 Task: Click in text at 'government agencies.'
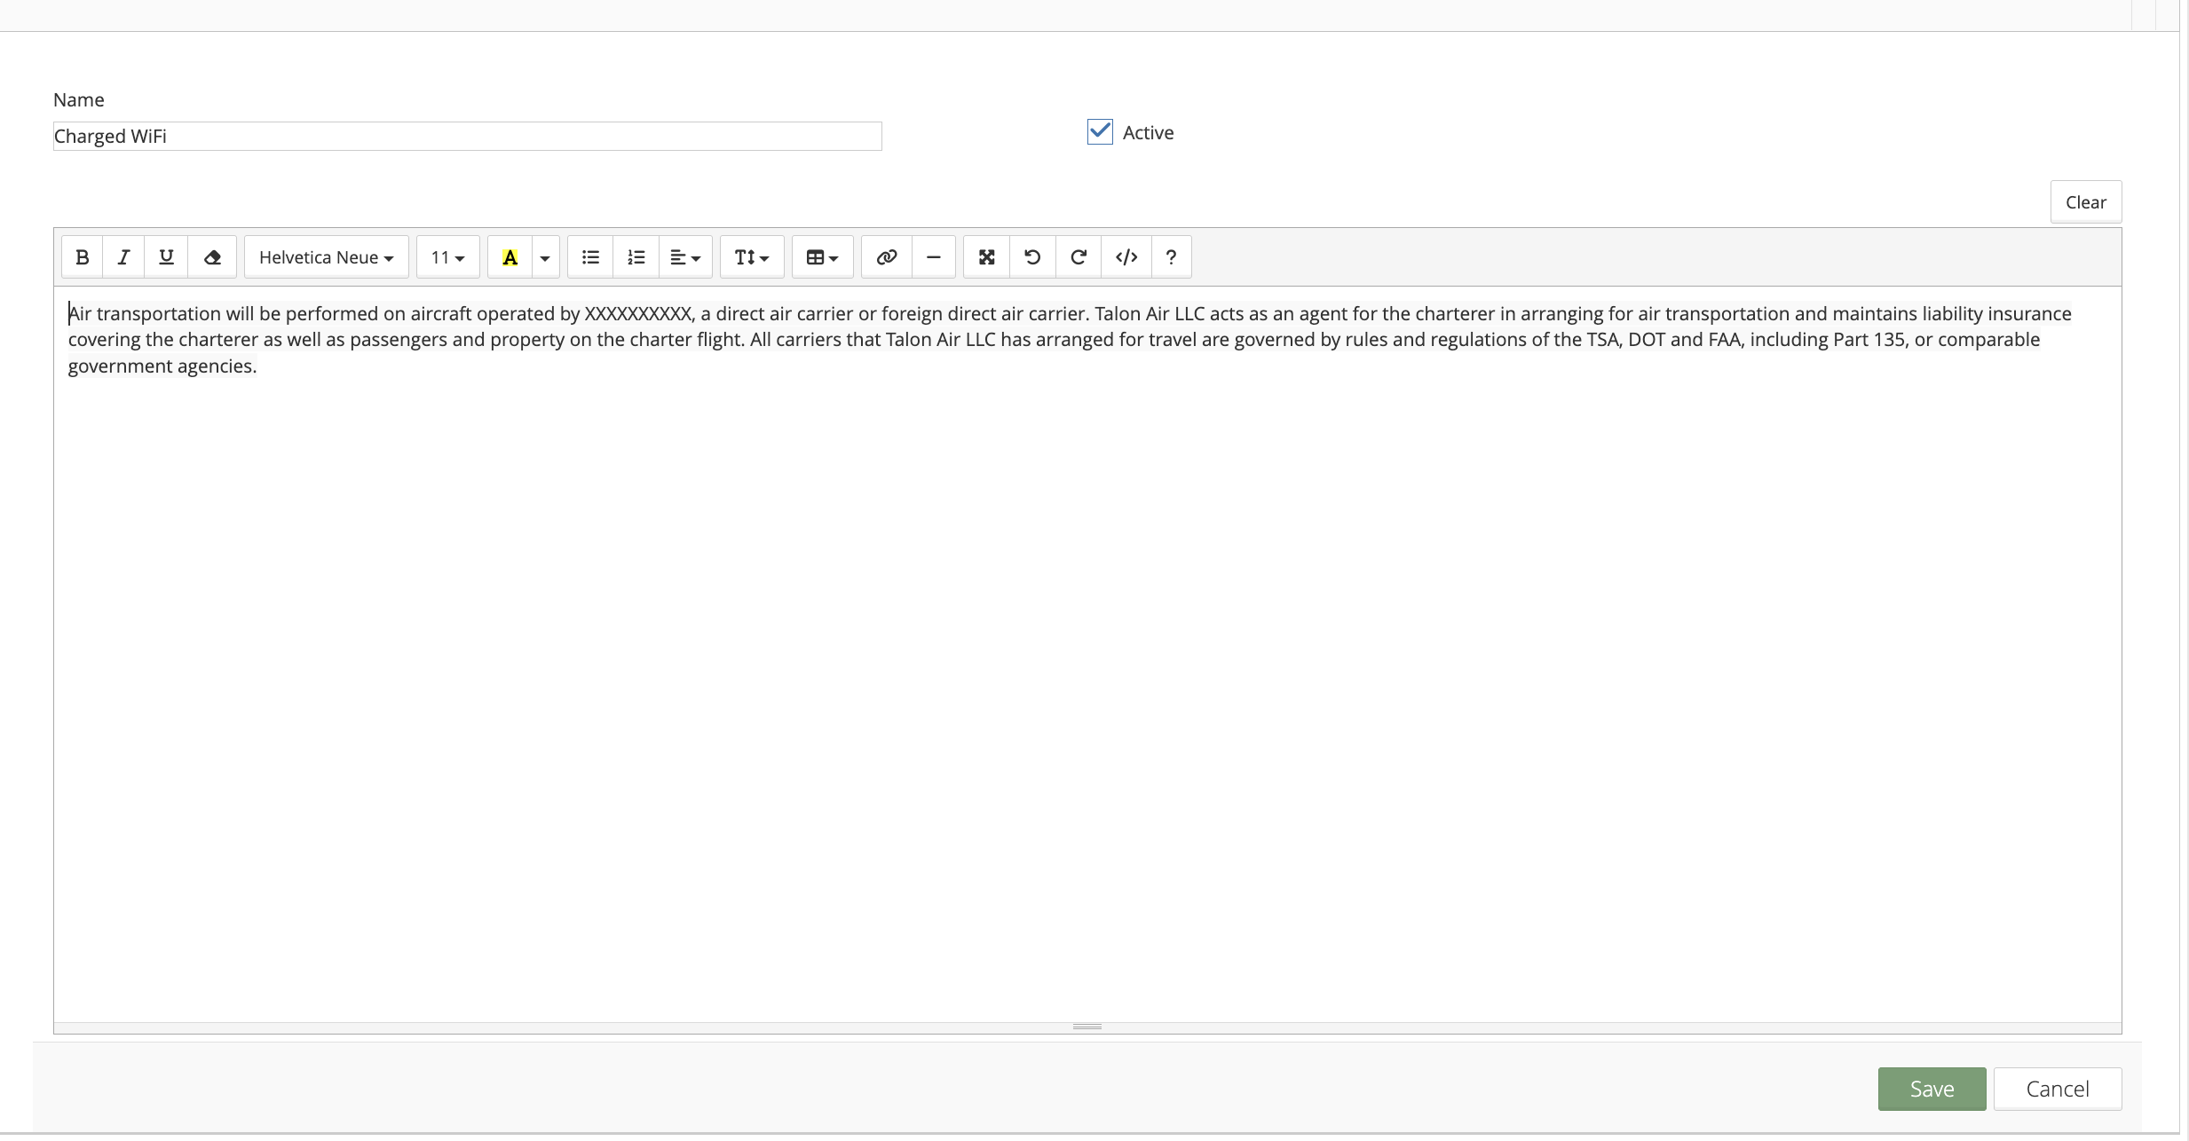162,366
